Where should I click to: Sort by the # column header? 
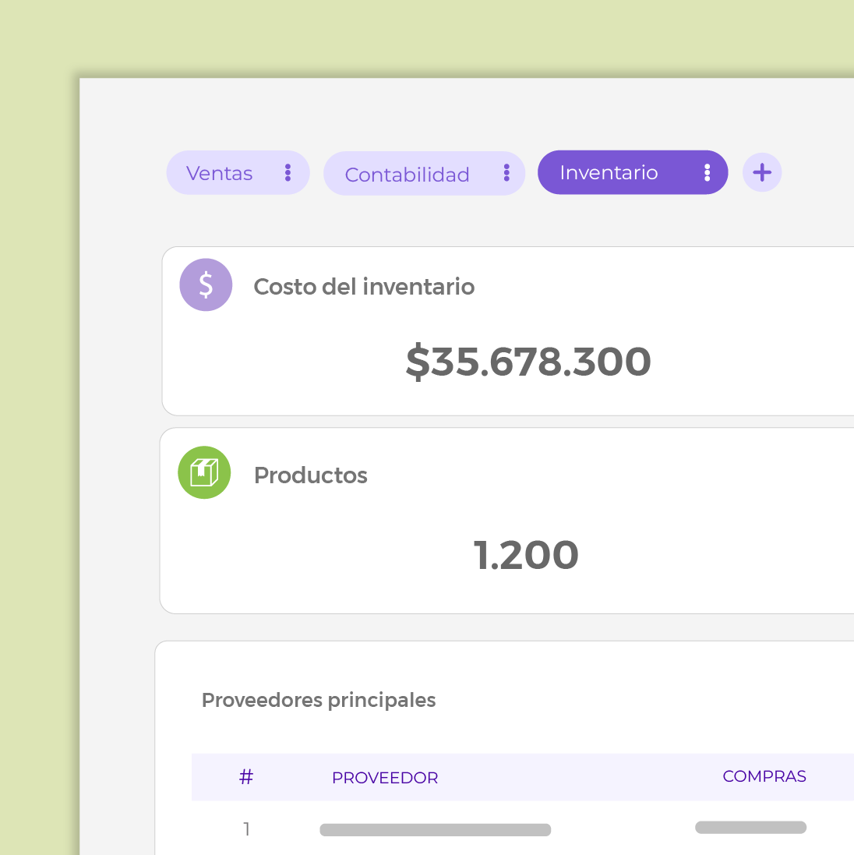coord(246,777)
